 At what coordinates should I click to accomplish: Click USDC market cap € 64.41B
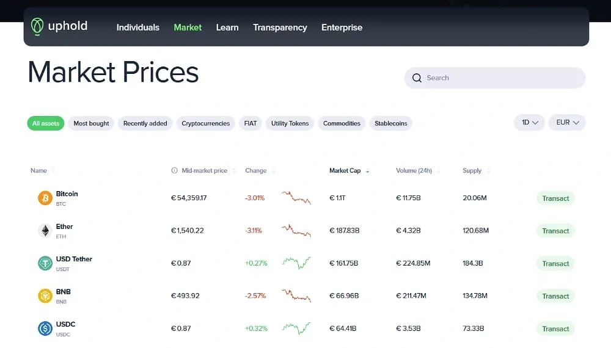tap(343, 328)
